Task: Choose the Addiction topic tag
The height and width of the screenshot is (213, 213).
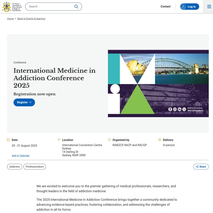Action: [x=15, y=166]
